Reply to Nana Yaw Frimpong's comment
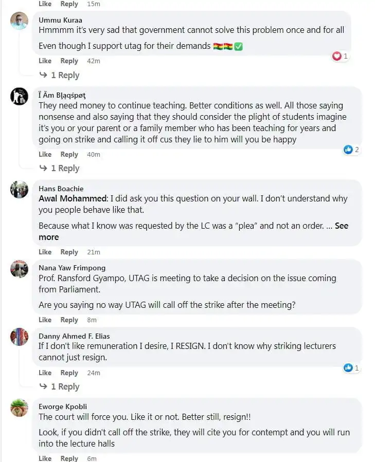The width and height of the screenshot is (375, 462). pyautogui.click(x=69, y=320)
